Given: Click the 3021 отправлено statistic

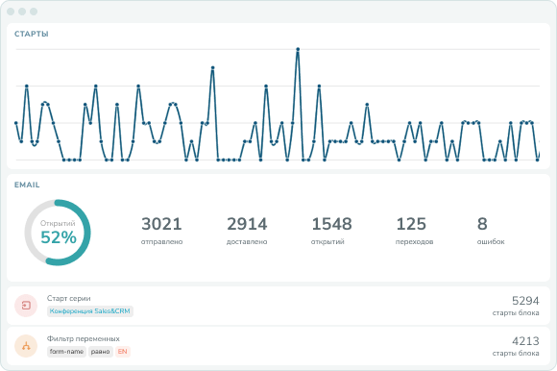Looking at the screenshot, I should tap(161, 231).
